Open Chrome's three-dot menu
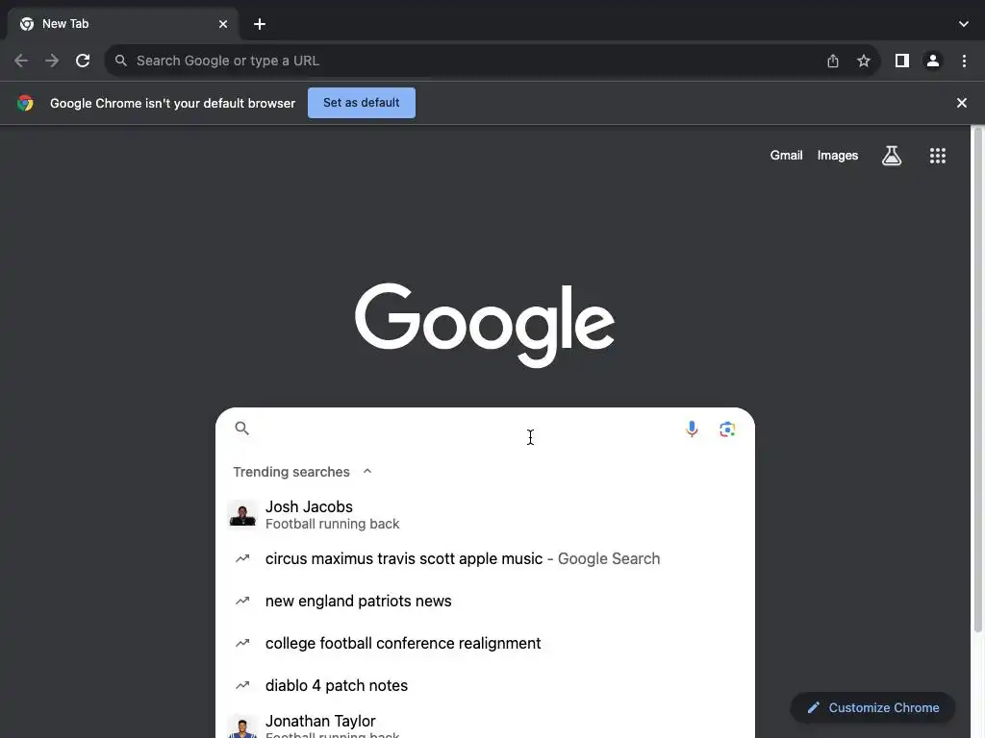Image resolution: width=985 pixels, height=738 pixels. click(x=964, y=61)
